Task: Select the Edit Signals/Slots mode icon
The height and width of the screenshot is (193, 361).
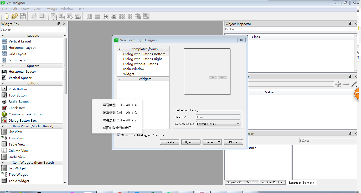Action: (x=62, y=16)
